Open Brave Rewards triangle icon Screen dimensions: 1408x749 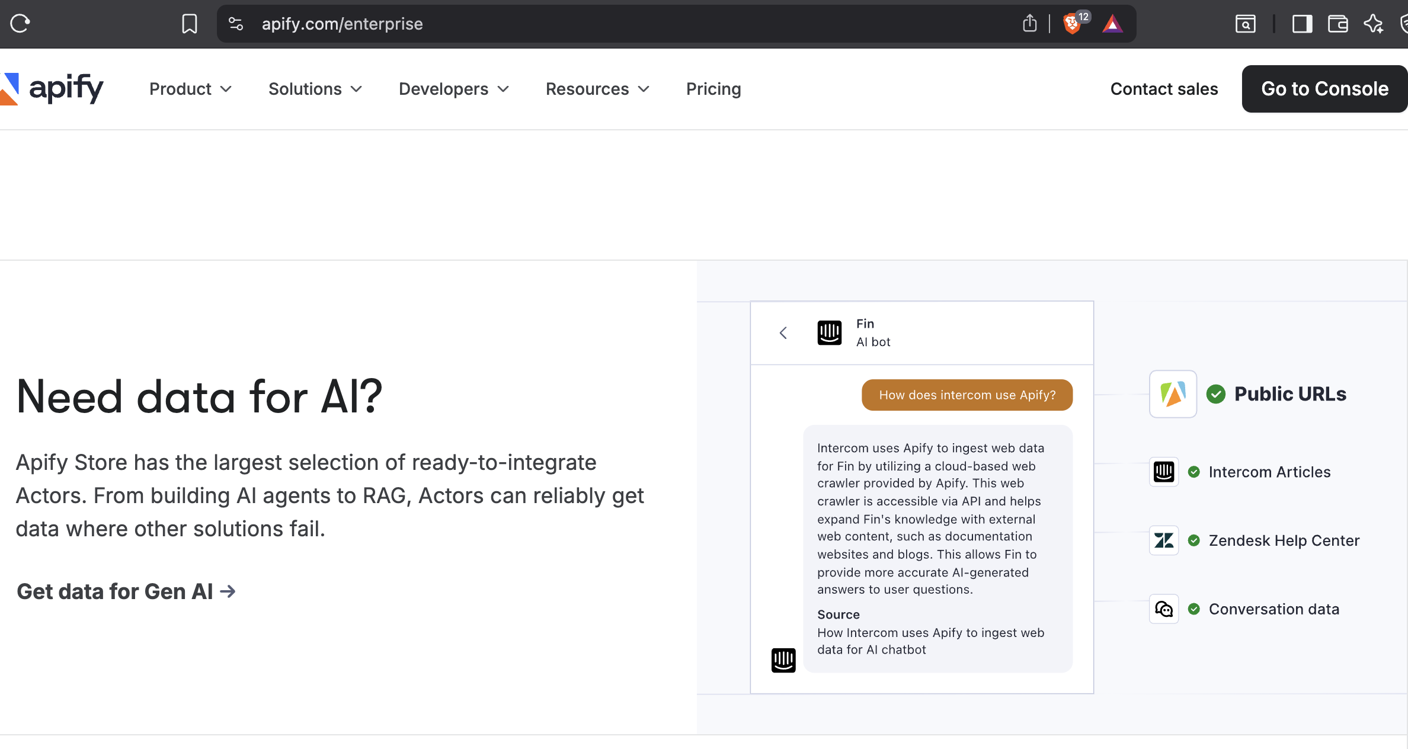pos(1112,24)
